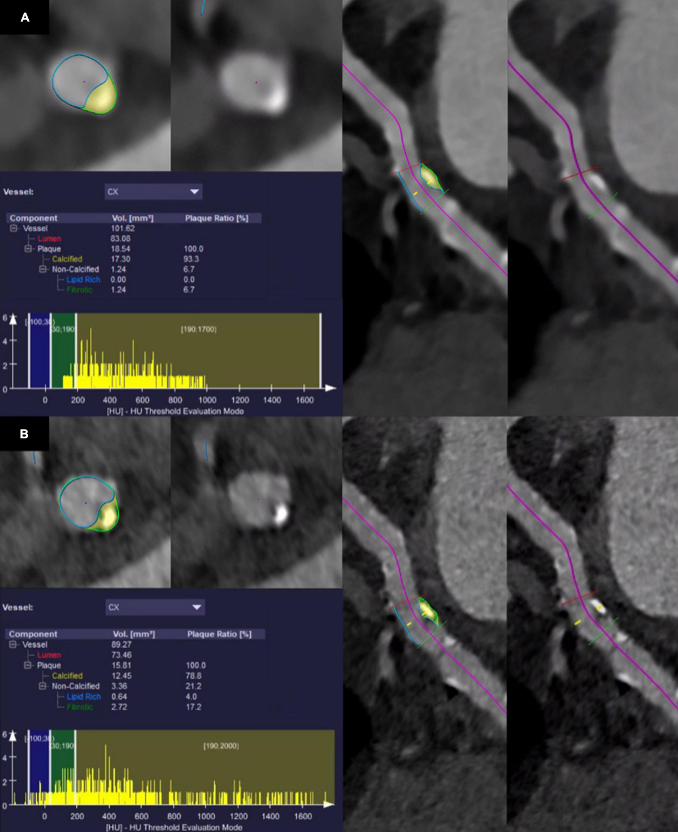Click the green HU threshold band in panel B histogram
This screenshot has width=678, height=832.
pos(62,757)
